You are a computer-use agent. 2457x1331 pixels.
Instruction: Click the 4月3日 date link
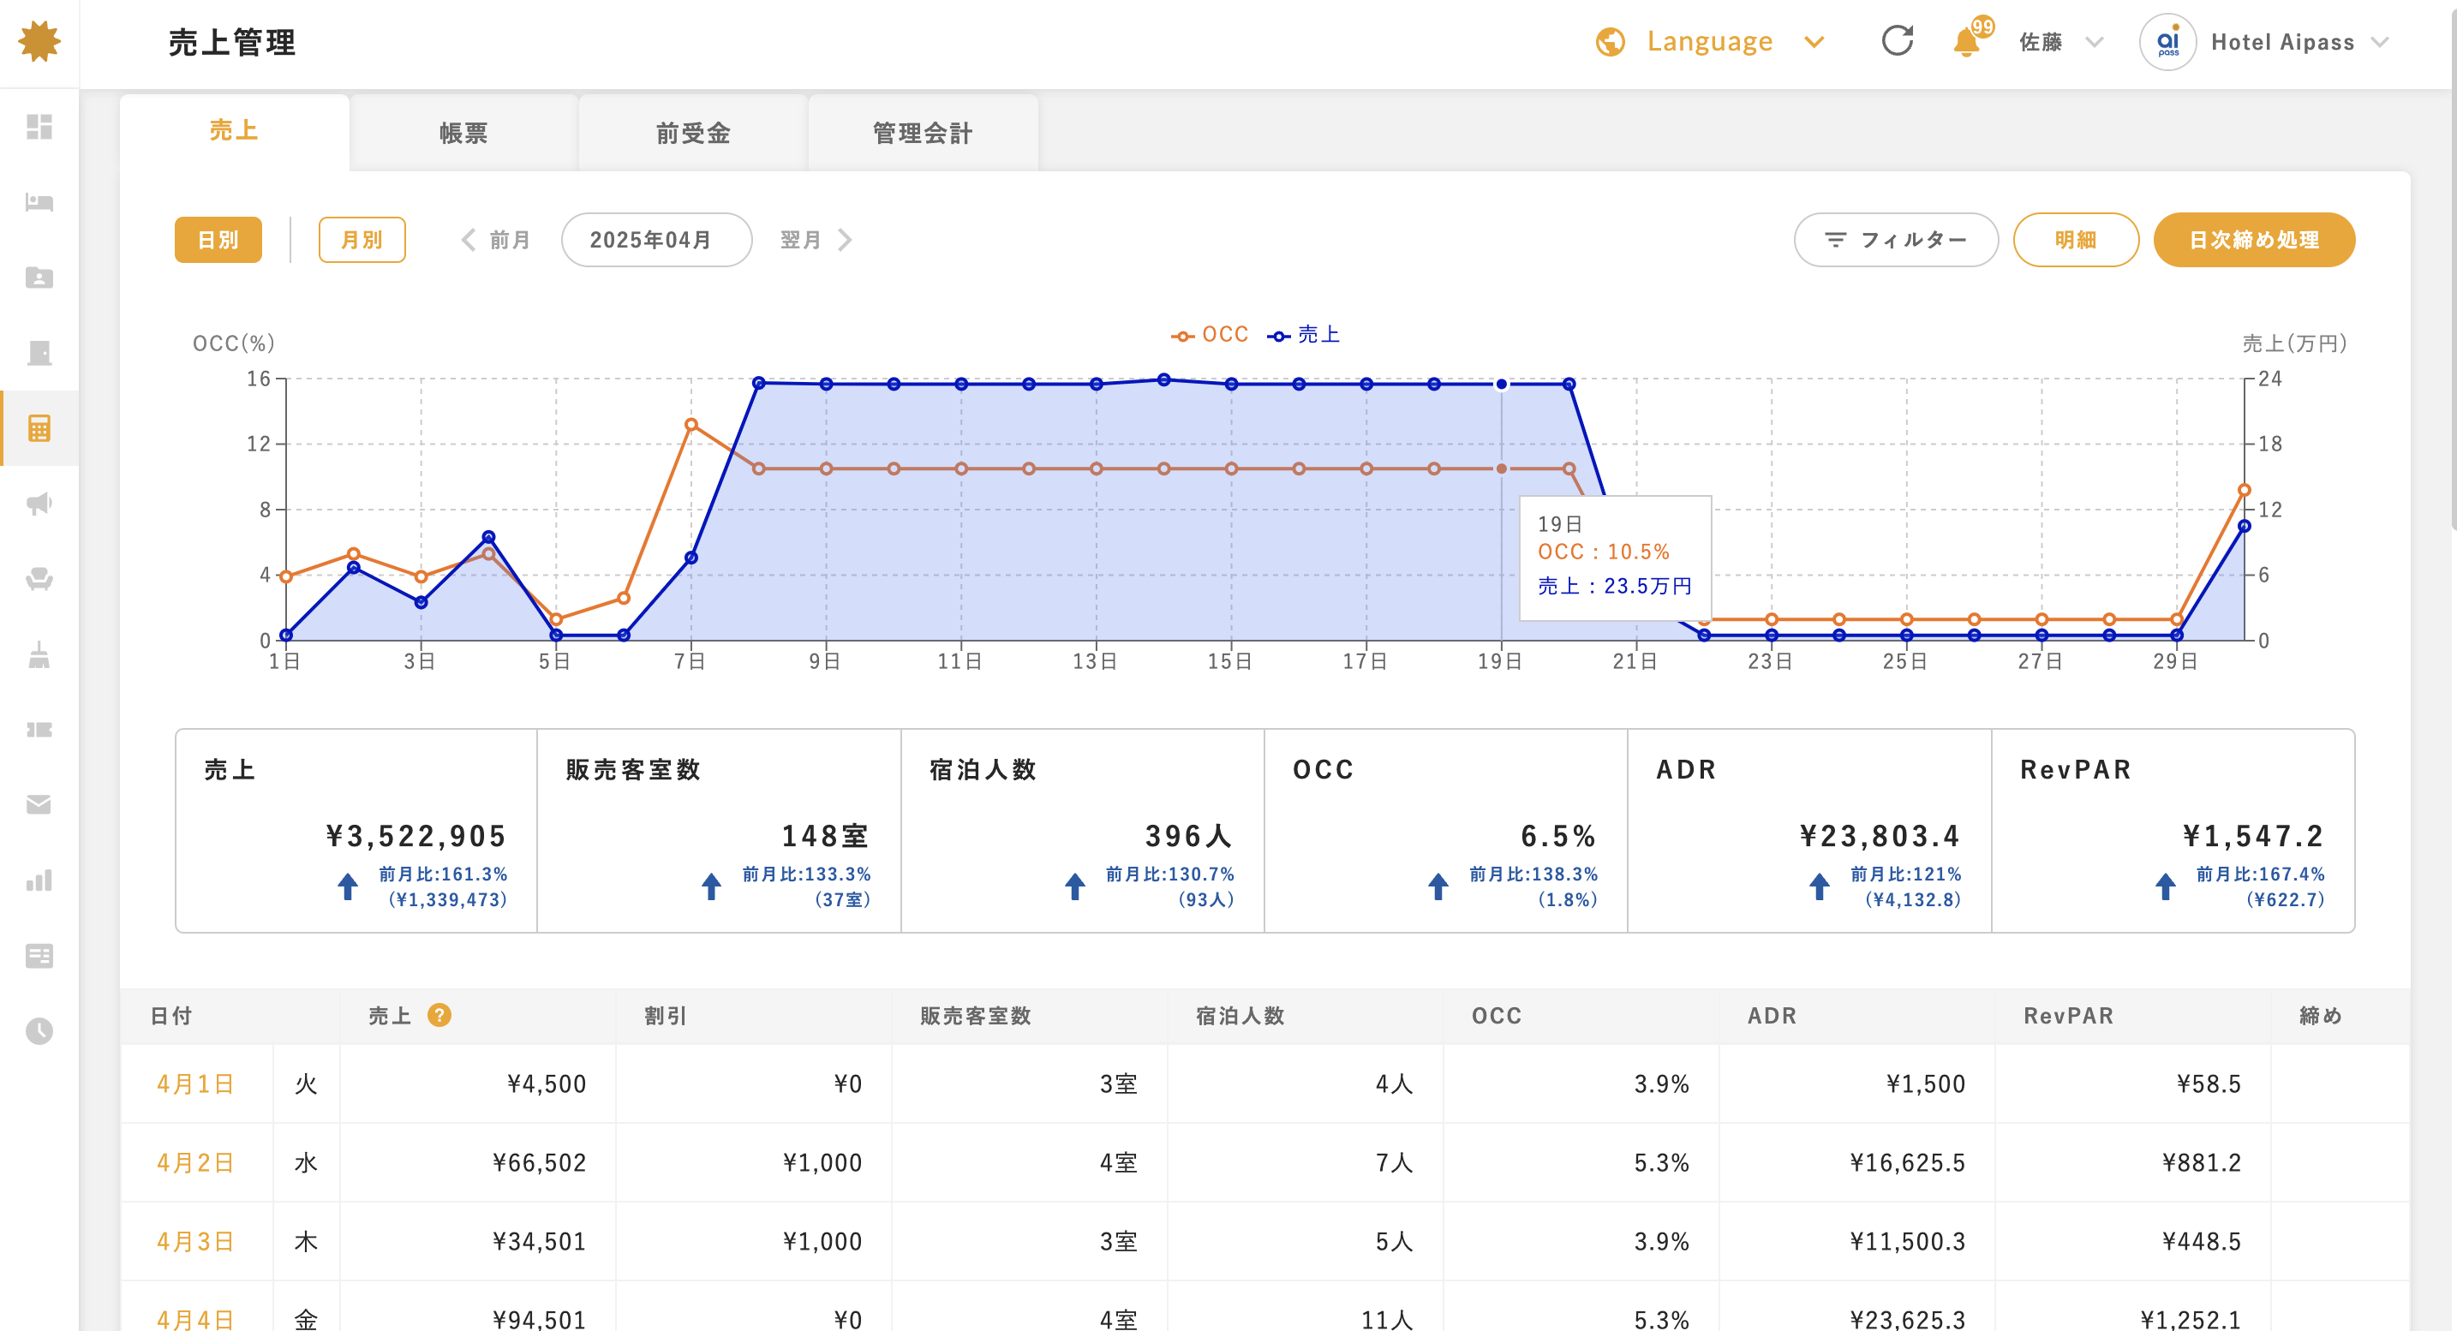pos(195,1241)
